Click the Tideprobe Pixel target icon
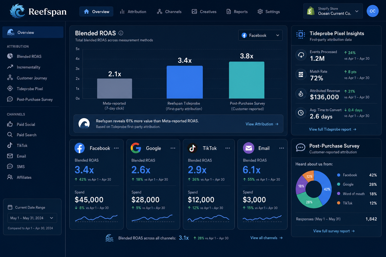This screenshot has width=386, height=257. pos(10,88)
